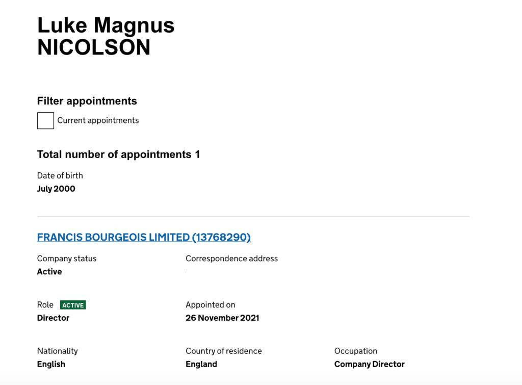Viewport: 522px width, 385px height.
Task: Open the FRANCIS BOURGEOIS LIMITED (13768290) link
Action: [144, 237]
